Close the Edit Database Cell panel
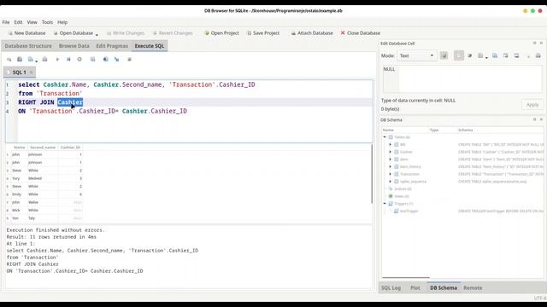The image size is (547, 307). [x=541, y=43]
